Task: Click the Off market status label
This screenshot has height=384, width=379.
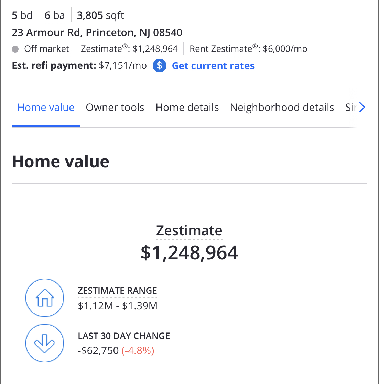Action: pyautogui.click(x=46, y=49)
